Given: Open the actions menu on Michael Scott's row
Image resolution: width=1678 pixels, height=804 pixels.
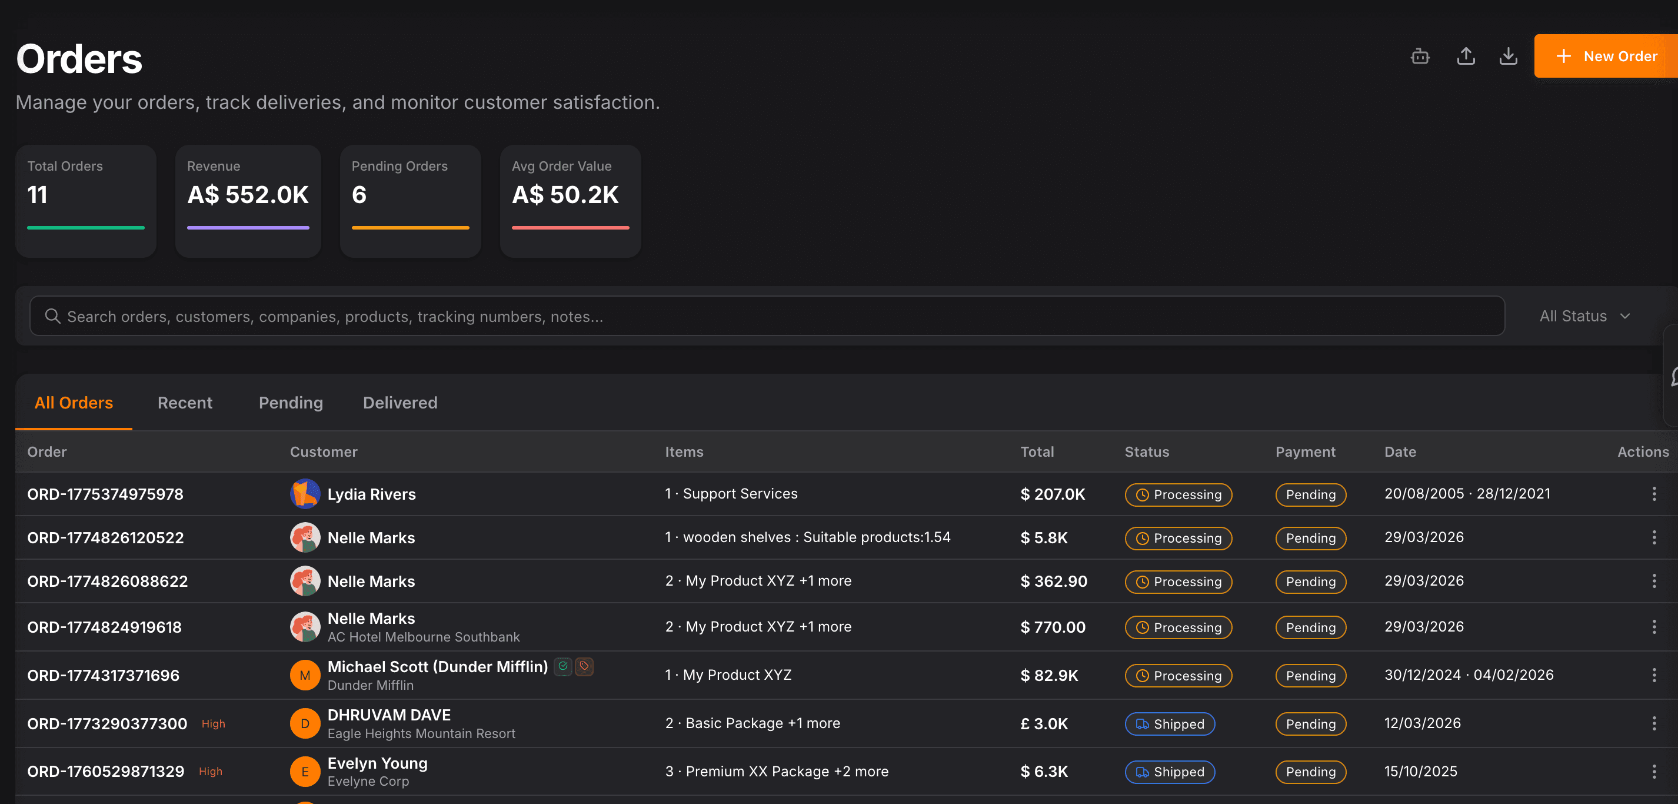Looking at the screenshot, I should (x=1654, y=676).
